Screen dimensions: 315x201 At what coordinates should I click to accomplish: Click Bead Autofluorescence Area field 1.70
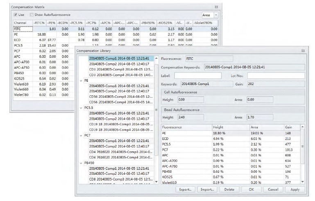260,117
